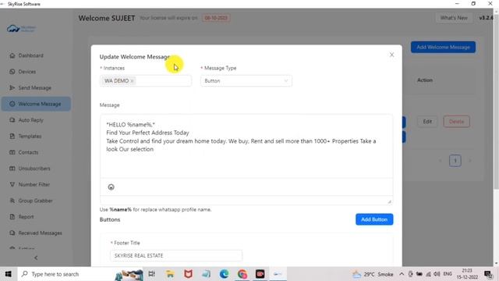Open Devices in the sidebar
Image resolution: width=499 pixels, height=281 pixels.
pyautogui.click(x=27, y=72)
